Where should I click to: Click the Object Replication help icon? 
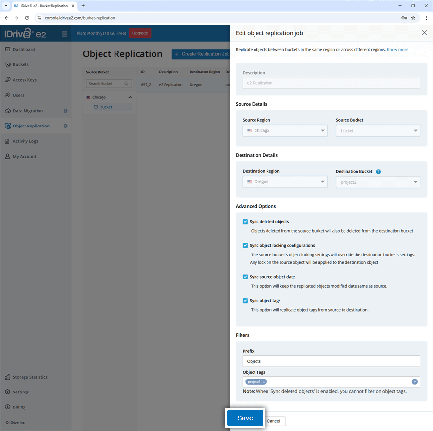[65, 126]
